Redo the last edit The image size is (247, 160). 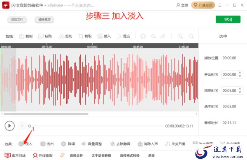pyautogui.click(x=163, y=36)
